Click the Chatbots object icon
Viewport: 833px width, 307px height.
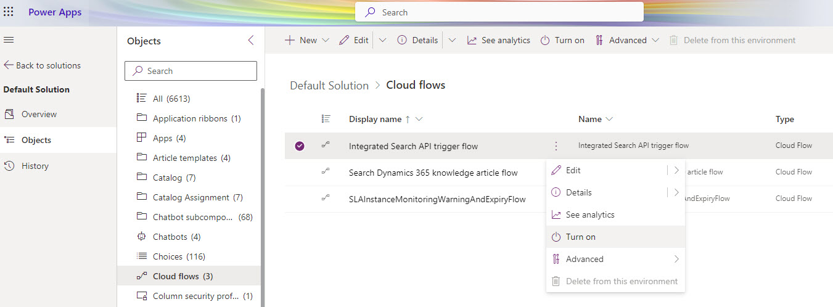coord(141,237)
